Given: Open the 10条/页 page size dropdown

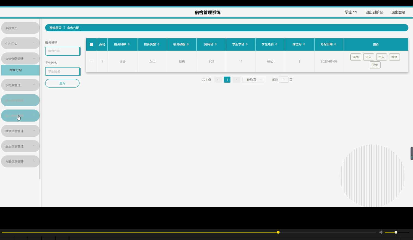Looking at the screenshot, I should click(x=253, y=80).
